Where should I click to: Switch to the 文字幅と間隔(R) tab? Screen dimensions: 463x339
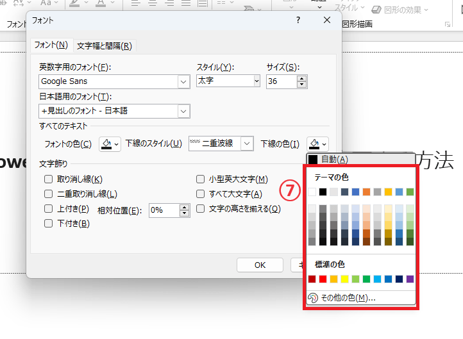click(105, 46)
